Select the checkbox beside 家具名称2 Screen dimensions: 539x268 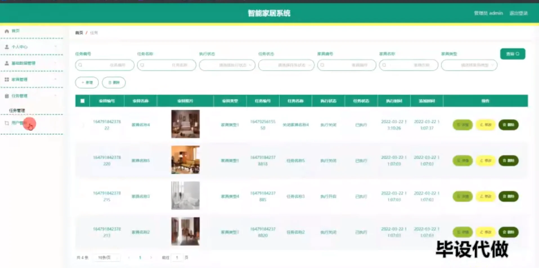(x=82, y=232)
